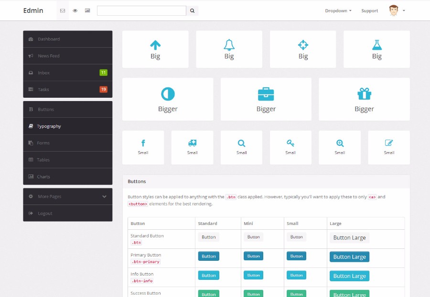Click the Big up-arrow icon tile

(x=155, y=49)
